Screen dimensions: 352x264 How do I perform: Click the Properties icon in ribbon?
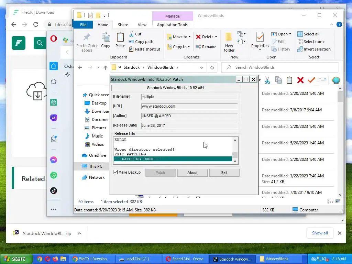260,37
